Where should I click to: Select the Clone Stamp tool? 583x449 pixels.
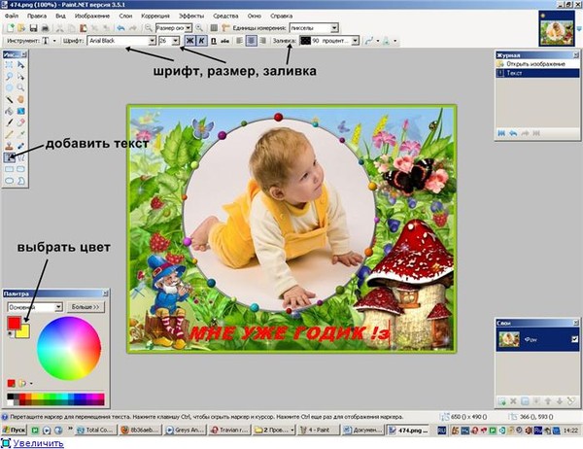click(x=10, y=146)
